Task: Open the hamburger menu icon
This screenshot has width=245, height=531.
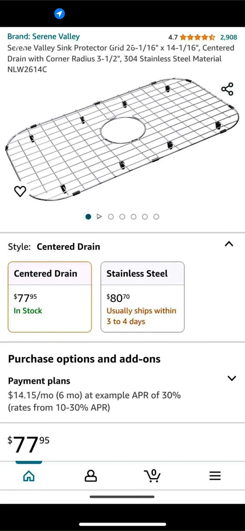Action: (x=215, y=475)
